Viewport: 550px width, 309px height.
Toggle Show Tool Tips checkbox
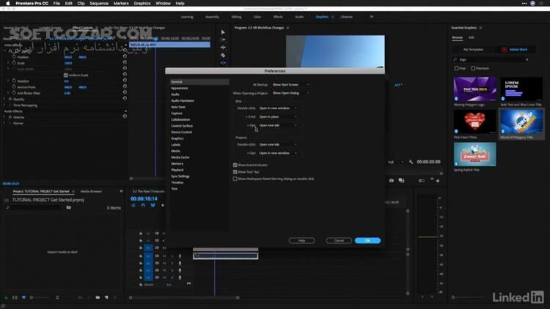pyautogui.click(x=235, y=172)
